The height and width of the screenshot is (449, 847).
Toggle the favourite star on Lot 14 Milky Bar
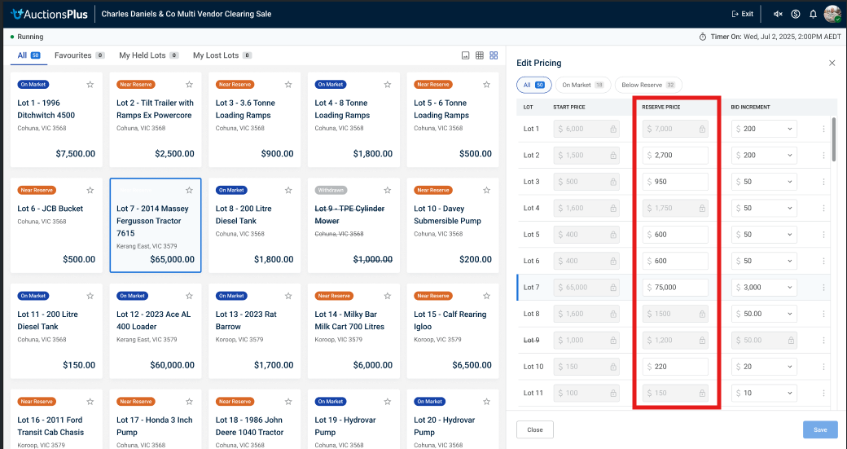pyautogui.click(x=388, y=296)
